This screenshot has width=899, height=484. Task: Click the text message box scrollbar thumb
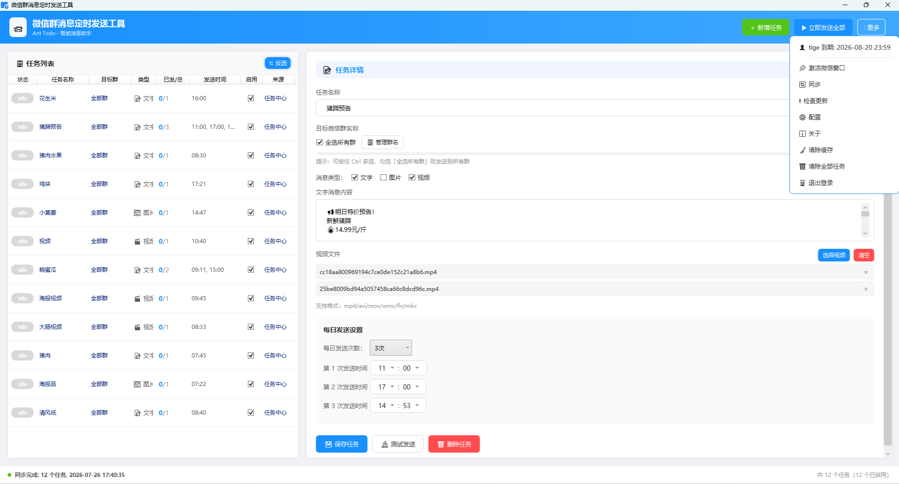[x=865, y=214]
